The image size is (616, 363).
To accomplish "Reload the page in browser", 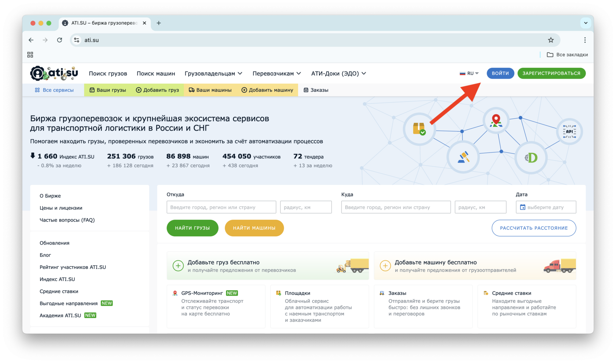I will [x=59, y=40].
